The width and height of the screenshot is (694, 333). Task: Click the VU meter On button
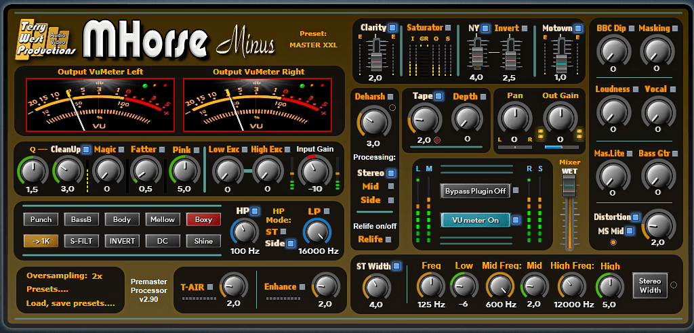pyautogui.click(x=475, y=220)
